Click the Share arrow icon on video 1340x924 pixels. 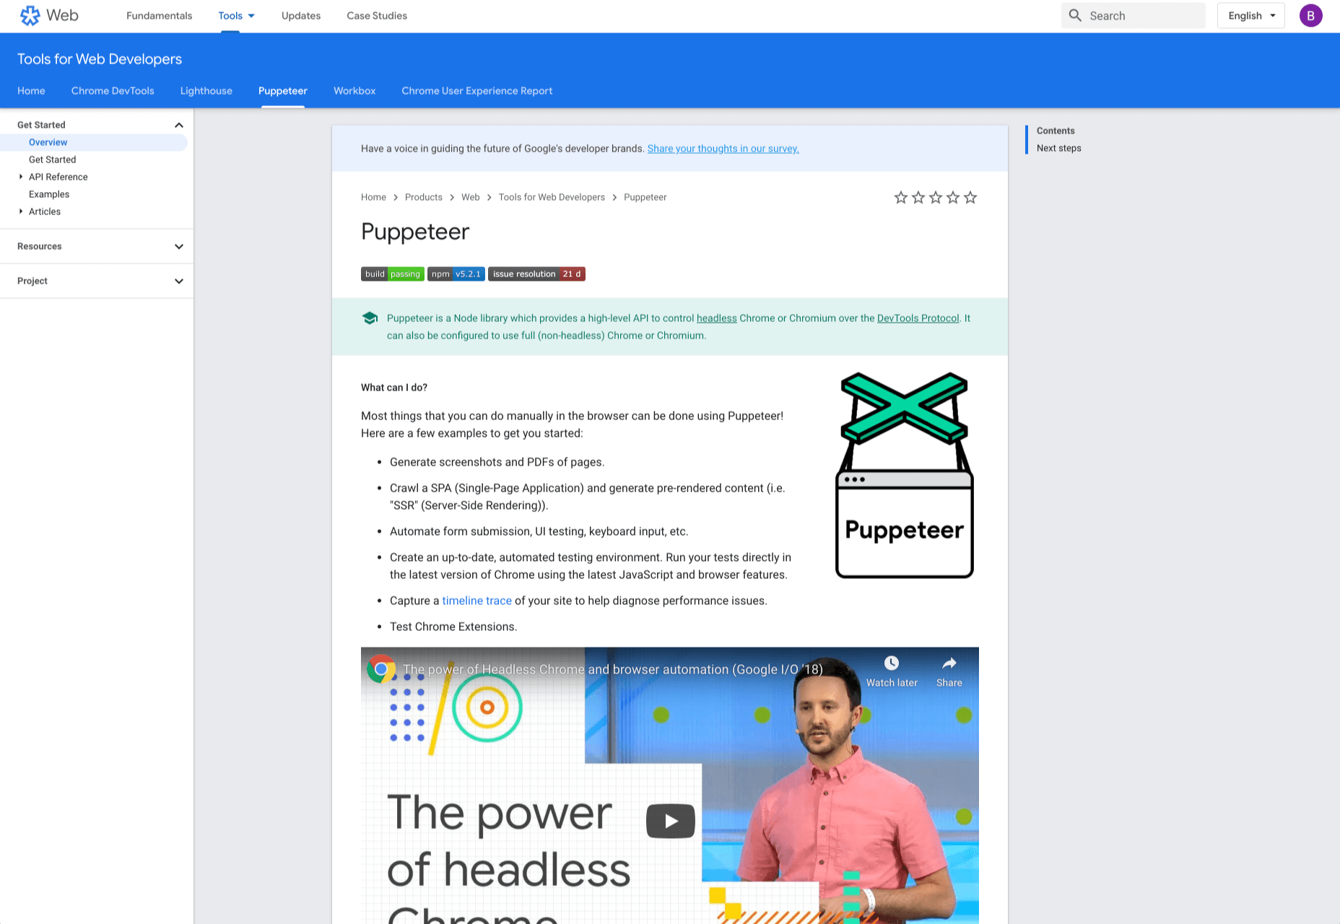pyautogui.click(x=949, y=663)
